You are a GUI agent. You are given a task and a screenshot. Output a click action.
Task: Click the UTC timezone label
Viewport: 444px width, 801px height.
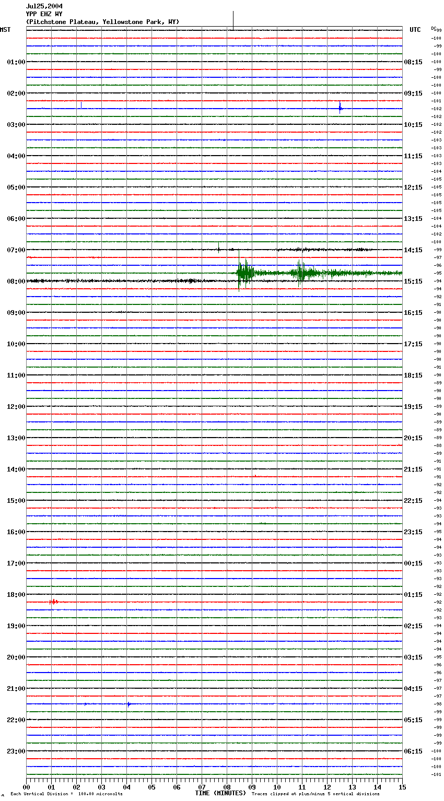(415, 30)
